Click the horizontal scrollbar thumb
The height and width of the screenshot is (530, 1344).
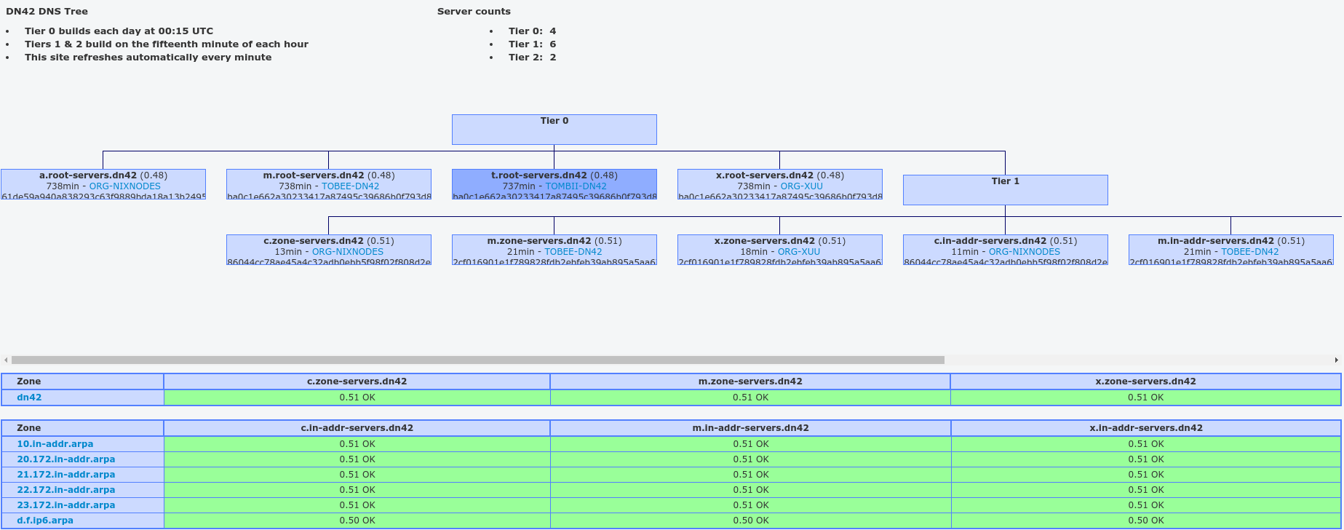(477, 360)
